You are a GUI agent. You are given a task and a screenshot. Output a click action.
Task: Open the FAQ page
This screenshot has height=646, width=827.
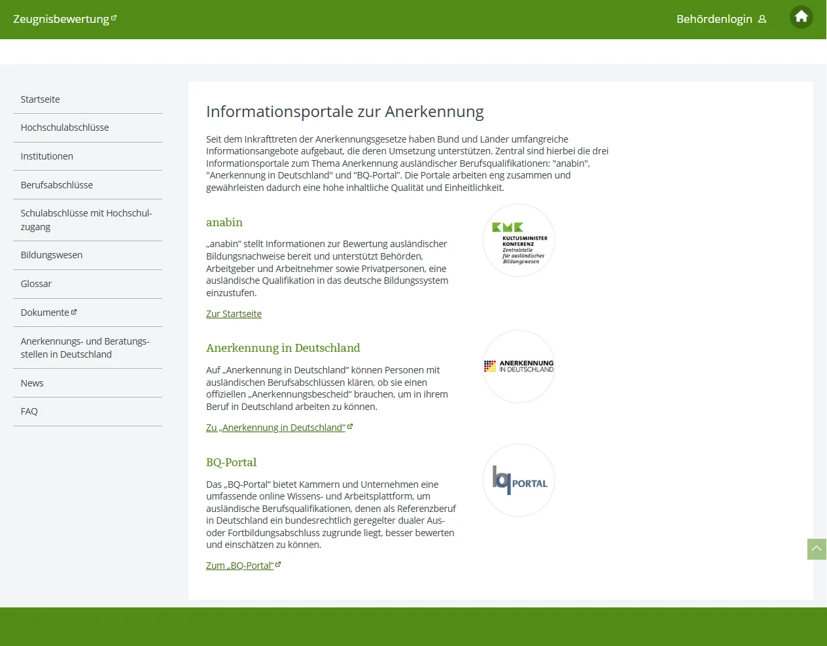(88, 411)
